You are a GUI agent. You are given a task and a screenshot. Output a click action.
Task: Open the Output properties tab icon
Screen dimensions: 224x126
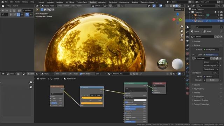pyautogui.click(x=188, y=41)
